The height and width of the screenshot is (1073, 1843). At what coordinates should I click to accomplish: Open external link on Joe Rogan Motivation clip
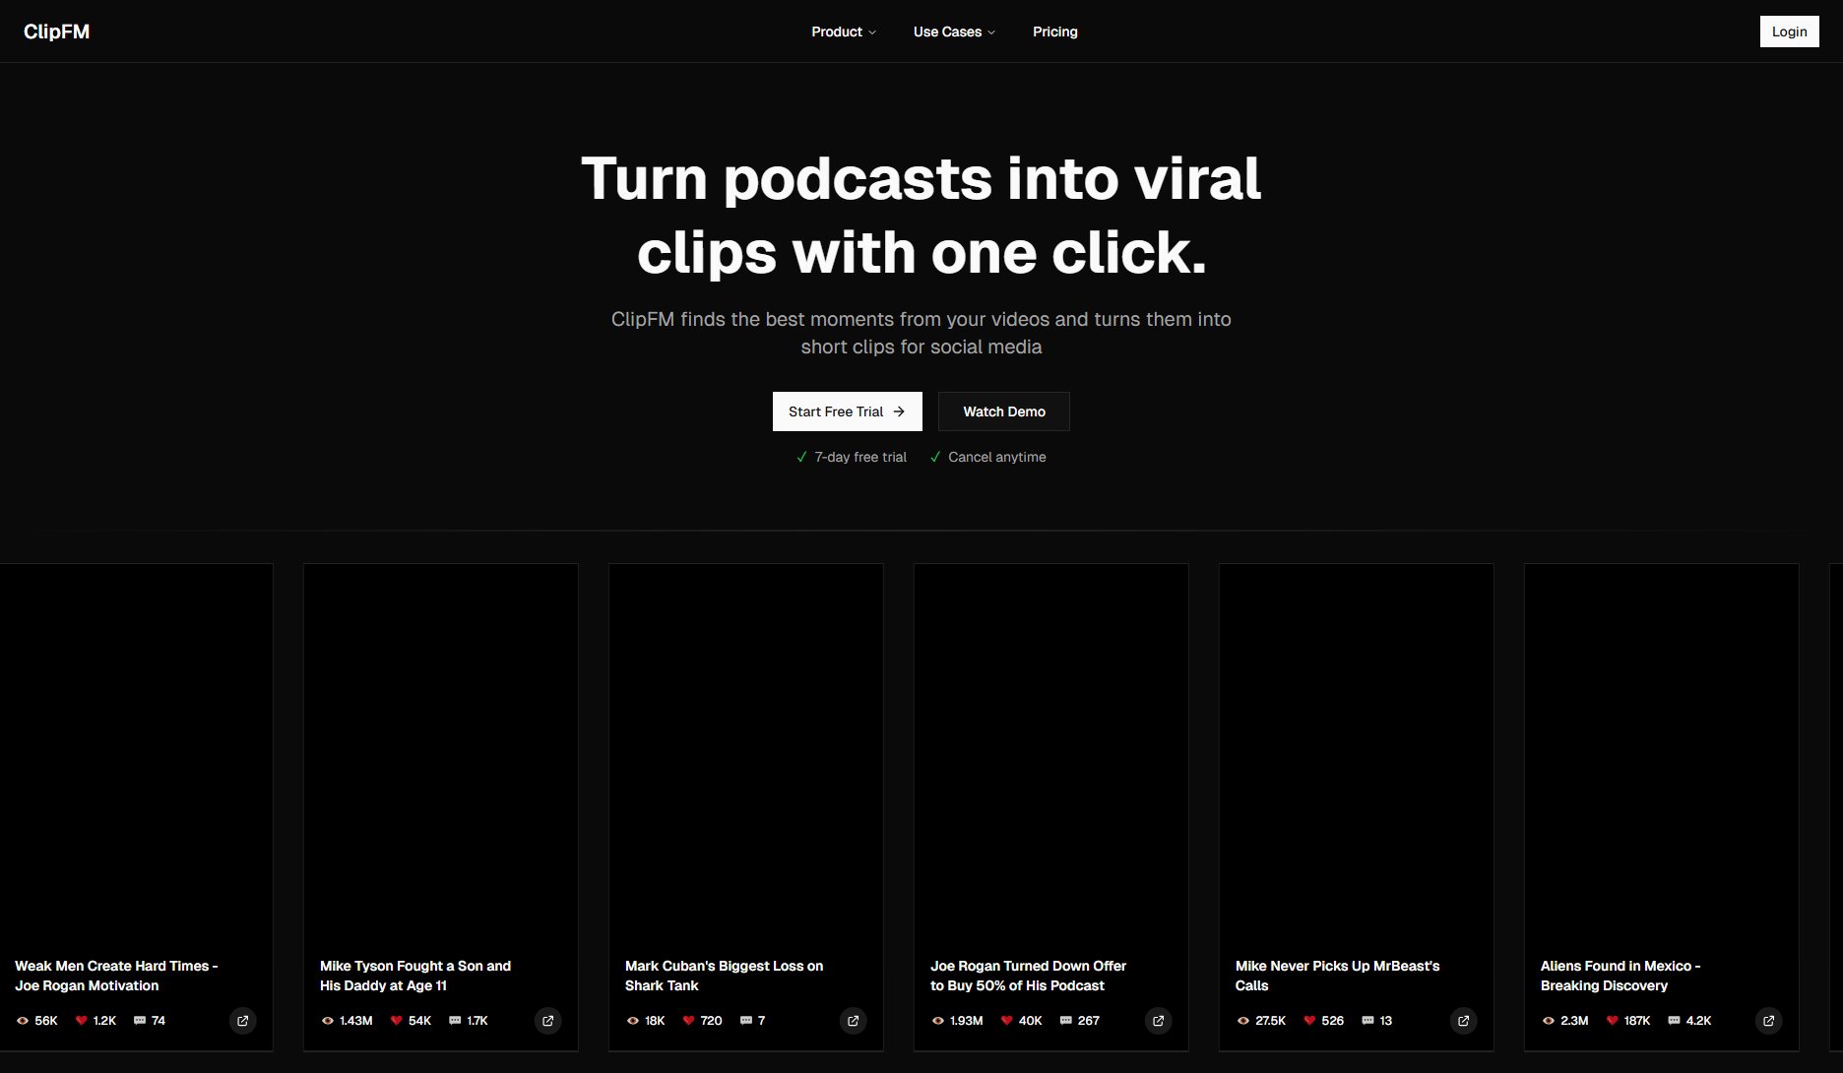point(243,1021)
